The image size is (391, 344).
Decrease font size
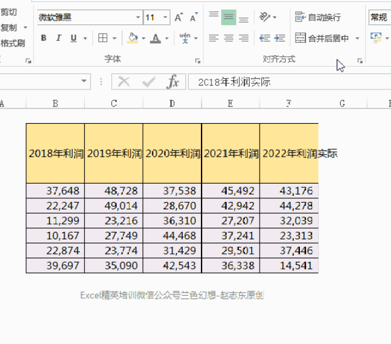point(194,17)
